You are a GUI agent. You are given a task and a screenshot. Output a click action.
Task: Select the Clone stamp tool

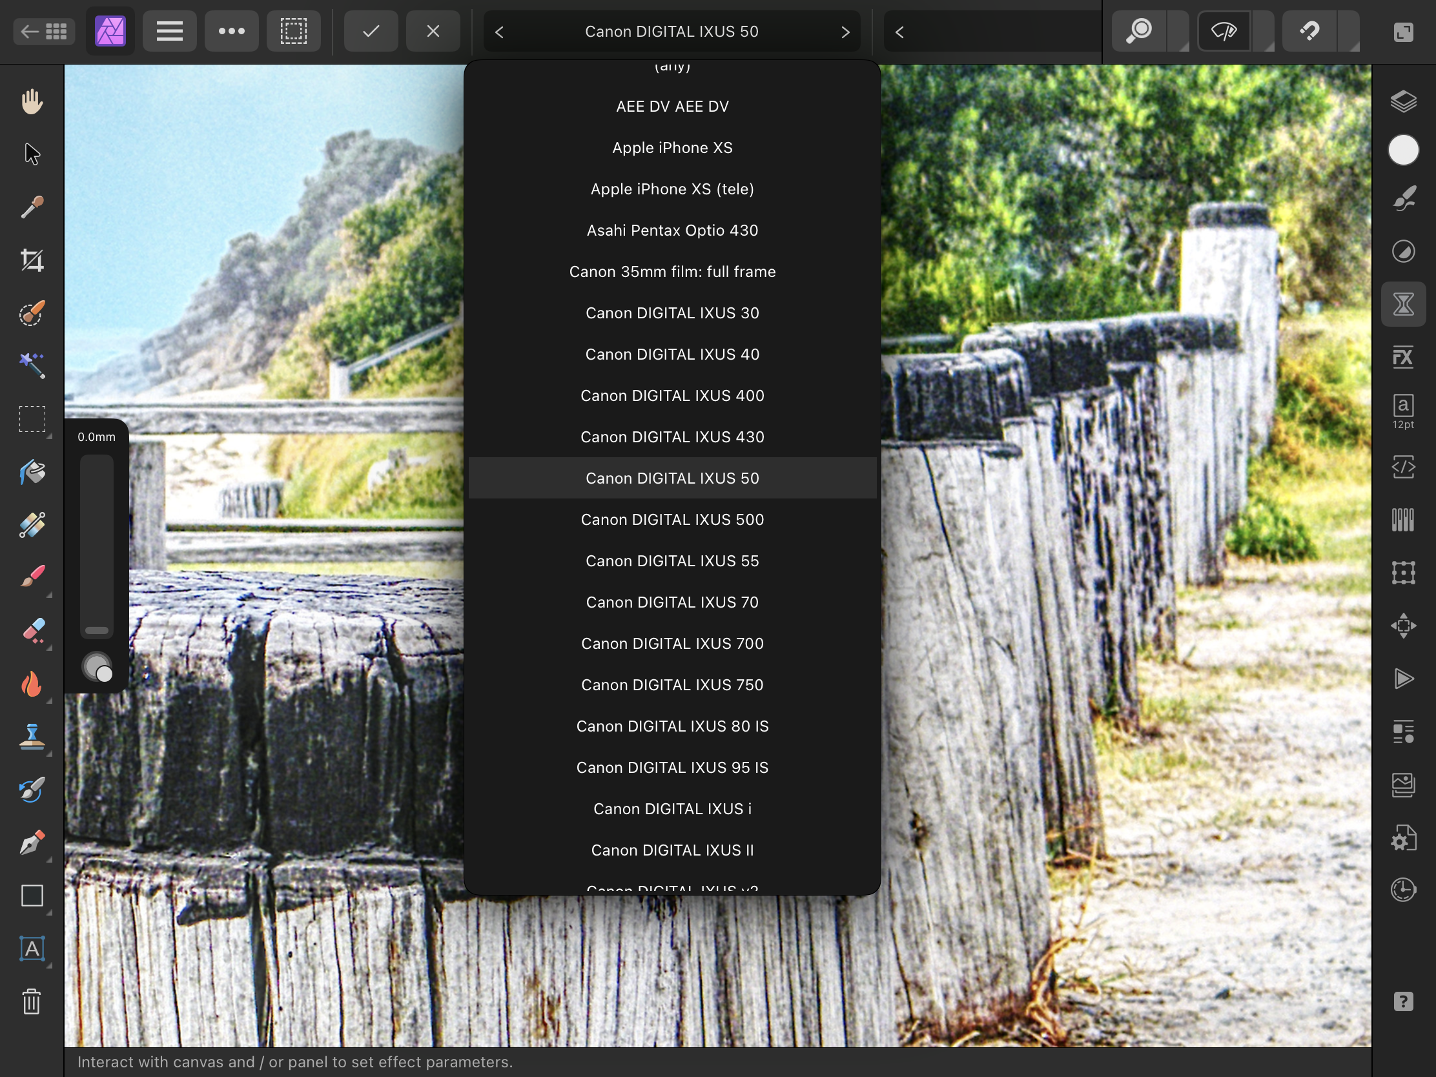click(32, 737)
